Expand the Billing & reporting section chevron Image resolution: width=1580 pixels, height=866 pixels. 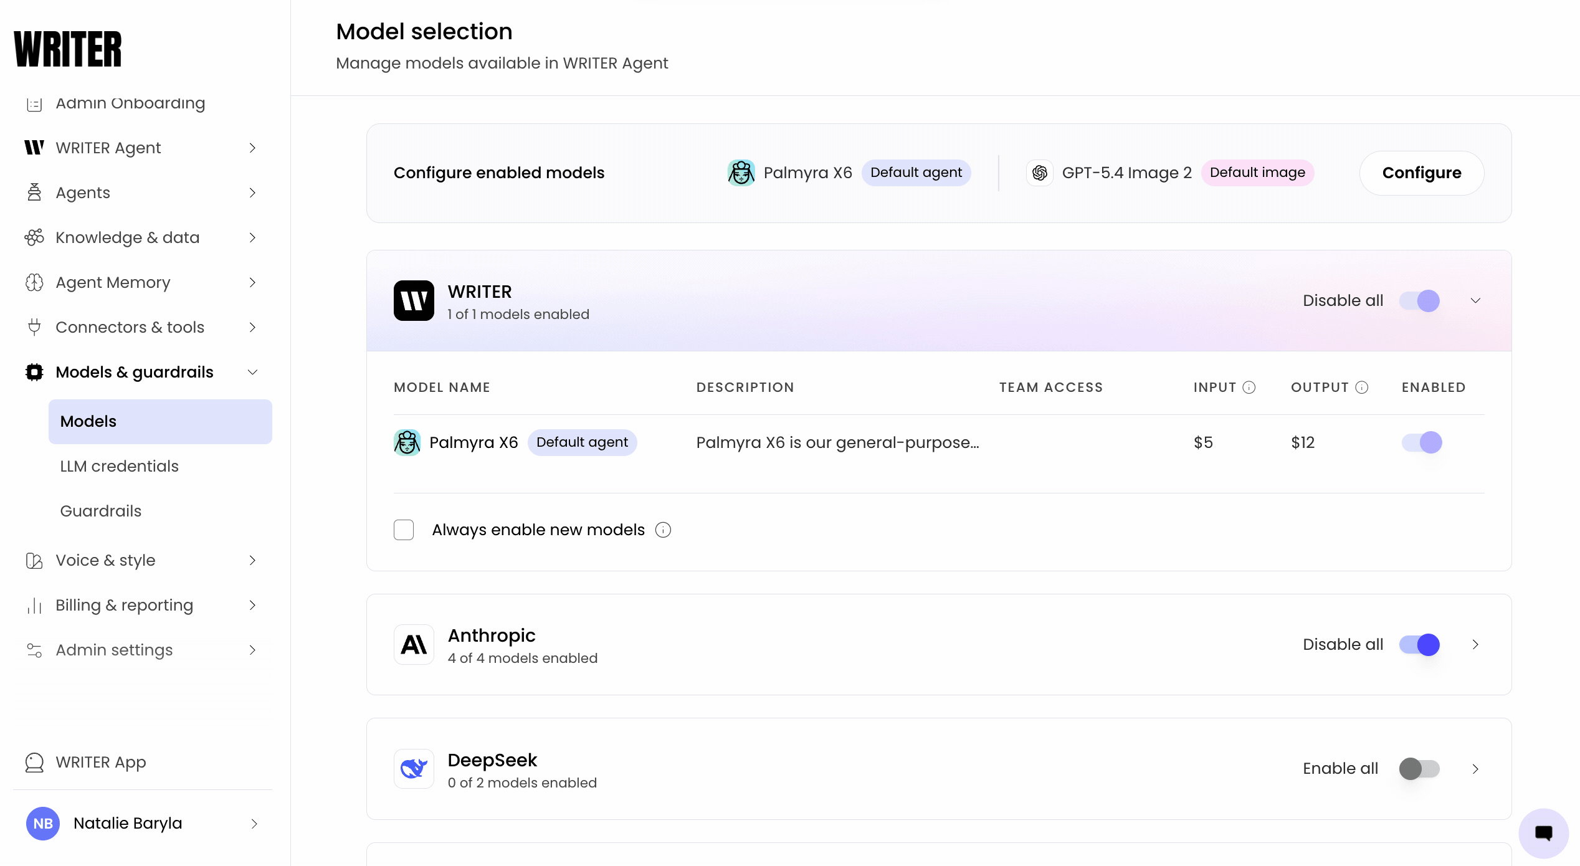tap(252, 605)
